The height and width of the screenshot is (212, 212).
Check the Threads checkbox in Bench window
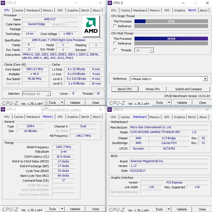pos(115,50)
